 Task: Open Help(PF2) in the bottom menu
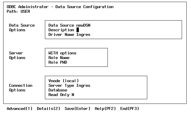[105, 109]
